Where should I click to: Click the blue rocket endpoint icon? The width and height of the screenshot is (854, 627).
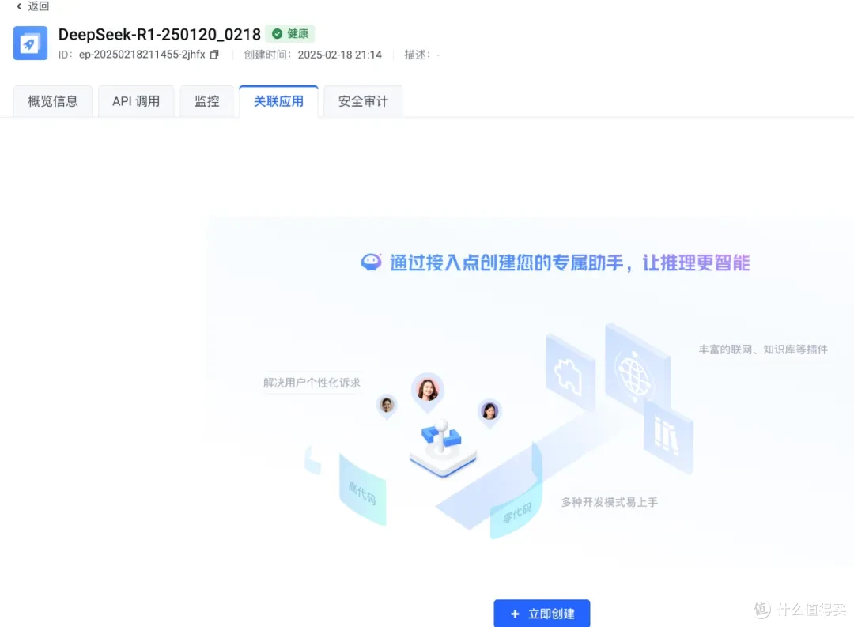tap(31, 43)
